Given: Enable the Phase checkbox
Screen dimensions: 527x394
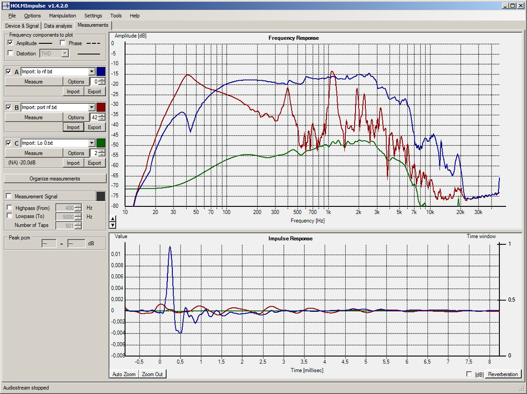Looking at the screenshot, I should point(63,43).
